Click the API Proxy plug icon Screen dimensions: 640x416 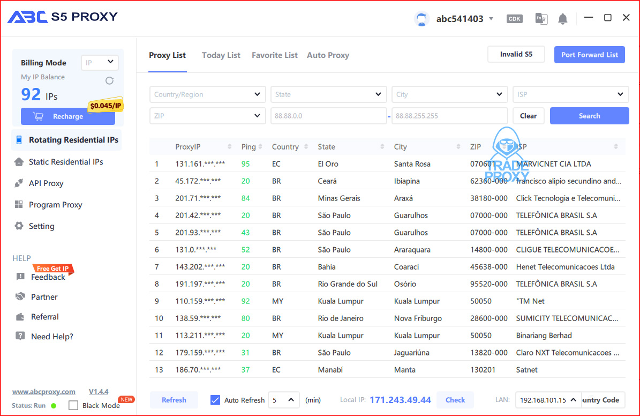coord(19,183)
